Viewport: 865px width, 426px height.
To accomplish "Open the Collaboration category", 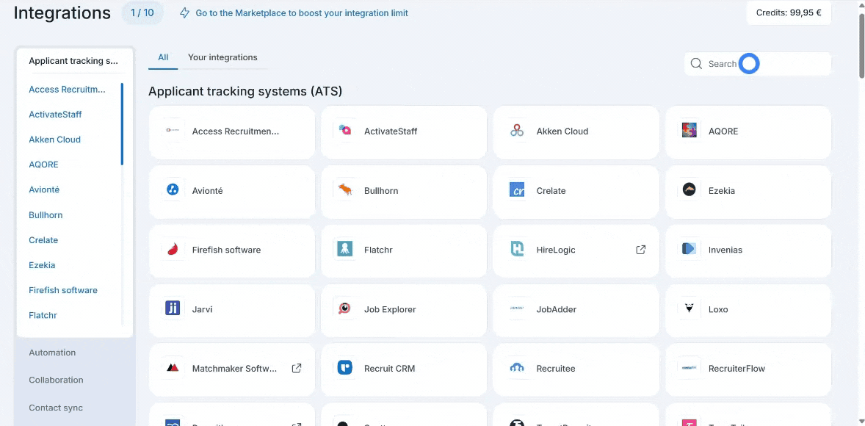I will 57,380.
